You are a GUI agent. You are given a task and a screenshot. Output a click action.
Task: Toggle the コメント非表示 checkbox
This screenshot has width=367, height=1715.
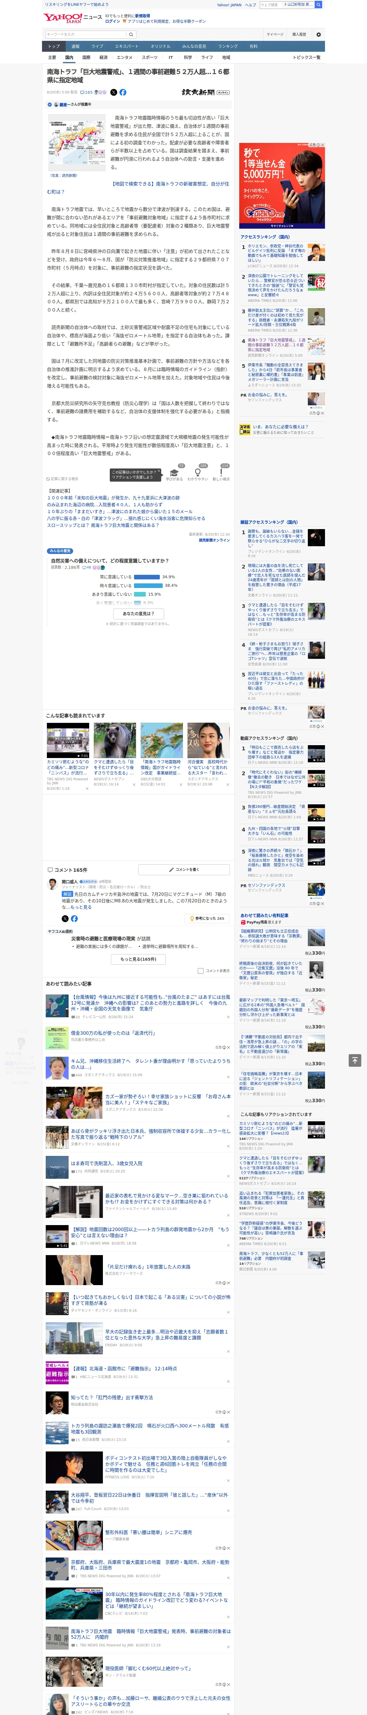200,971
